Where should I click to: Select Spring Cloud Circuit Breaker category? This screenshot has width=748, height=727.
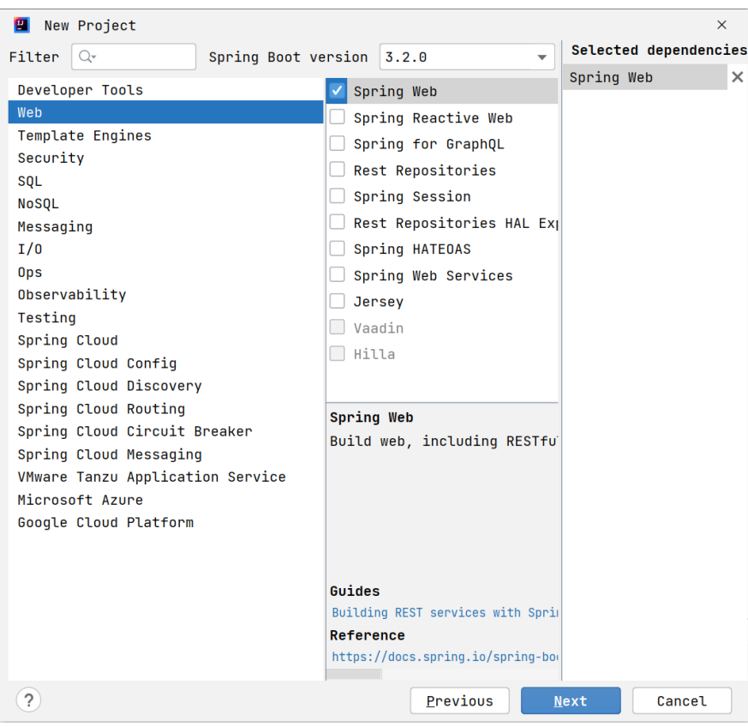click(x=165, y=431)
